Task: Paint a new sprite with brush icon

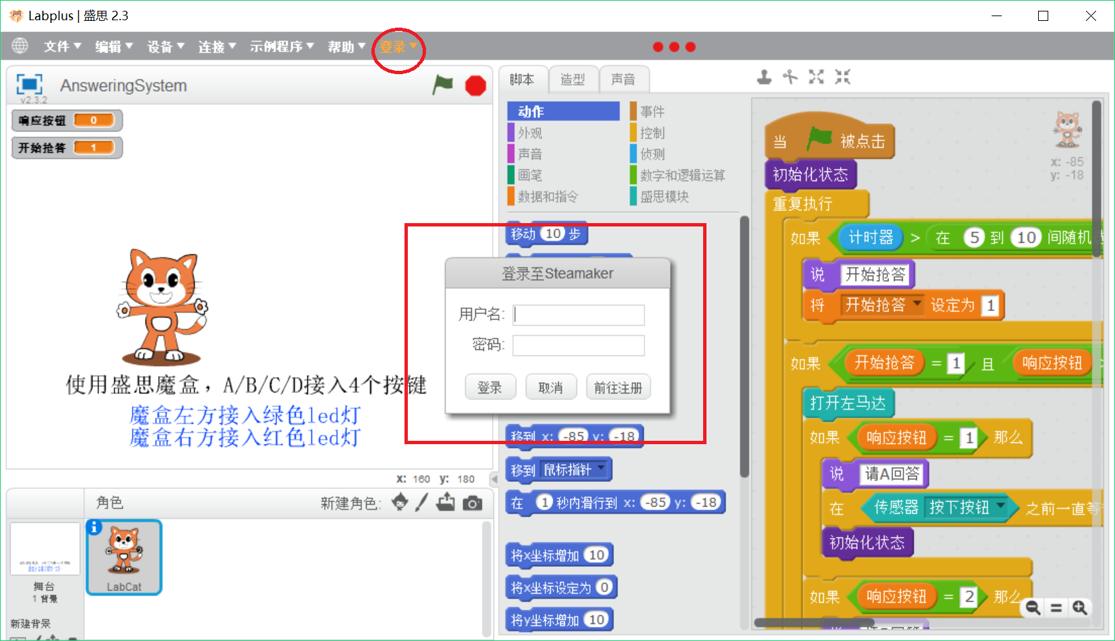Action: click(x=422, y=502)
